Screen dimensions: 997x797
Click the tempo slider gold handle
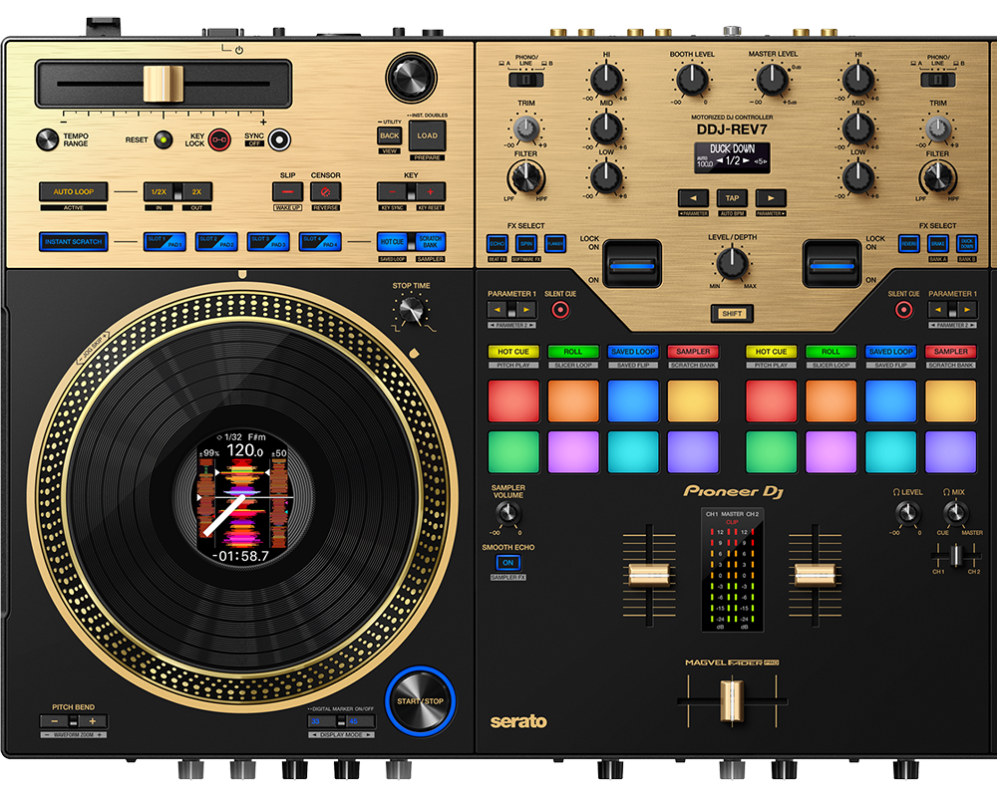point(163,84)
